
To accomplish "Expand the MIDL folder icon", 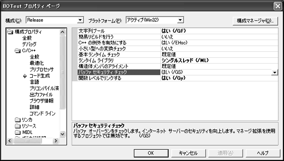I will point(18,132).
